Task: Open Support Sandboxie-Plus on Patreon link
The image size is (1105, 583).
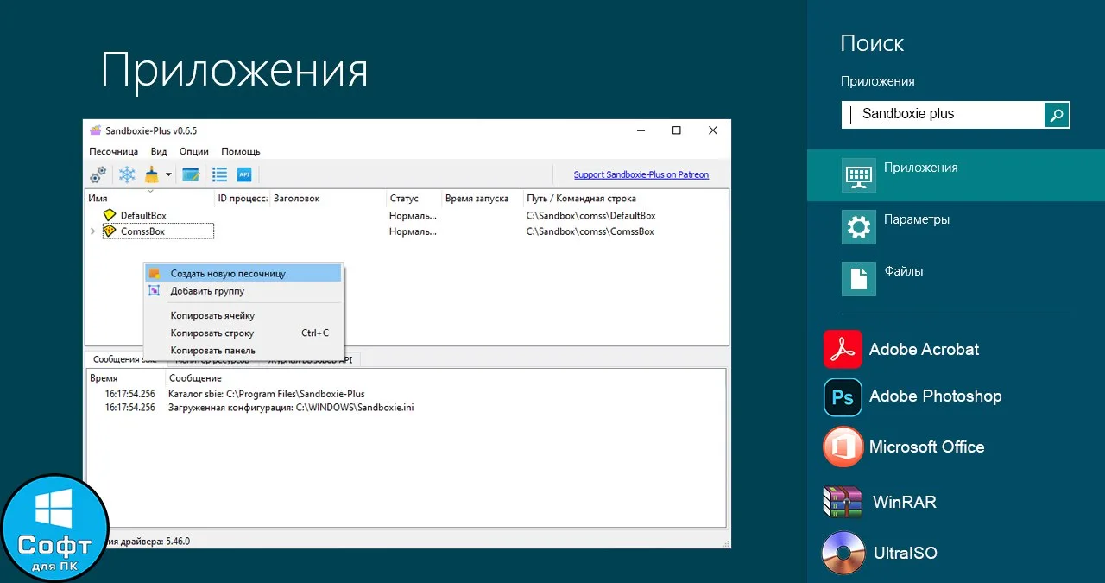Action: pyautogui.click(x=641, y=174)
